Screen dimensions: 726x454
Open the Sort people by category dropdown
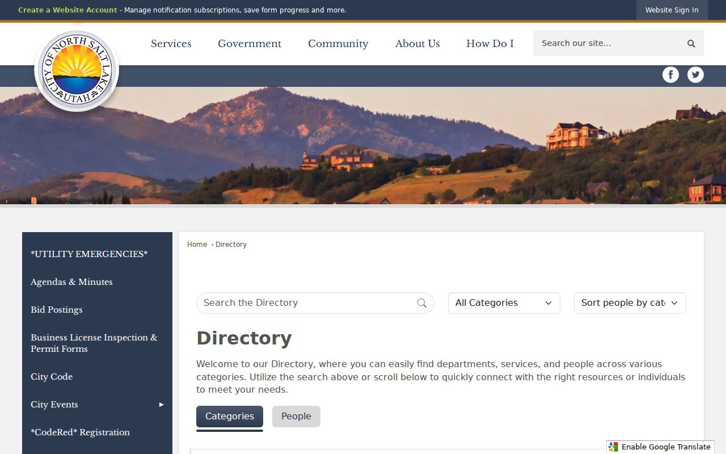(x=630, y=303)
